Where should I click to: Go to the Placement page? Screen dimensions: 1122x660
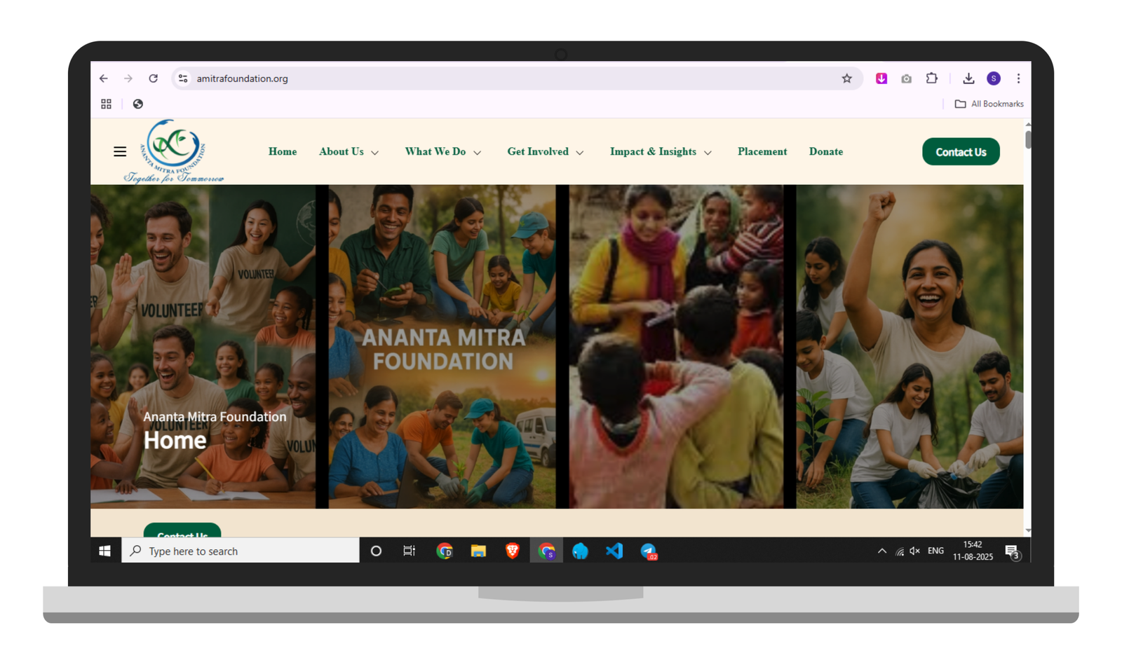point(762,152)
